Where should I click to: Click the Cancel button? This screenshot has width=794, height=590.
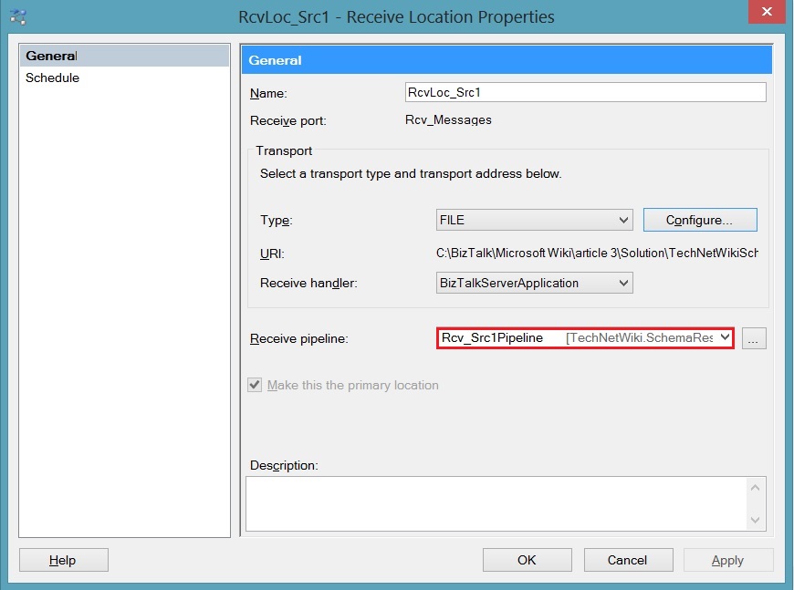(628, 560)
